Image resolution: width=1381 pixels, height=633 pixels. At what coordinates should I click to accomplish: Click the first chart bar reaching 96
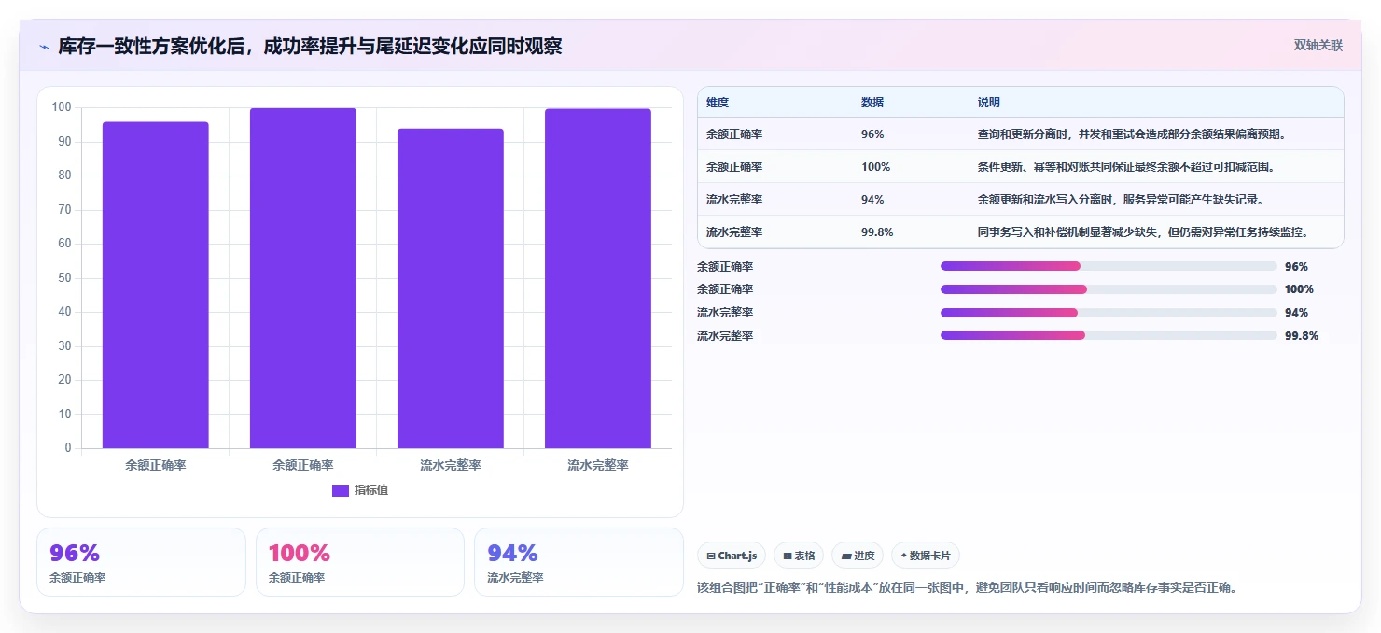click(x=156, y=285)
